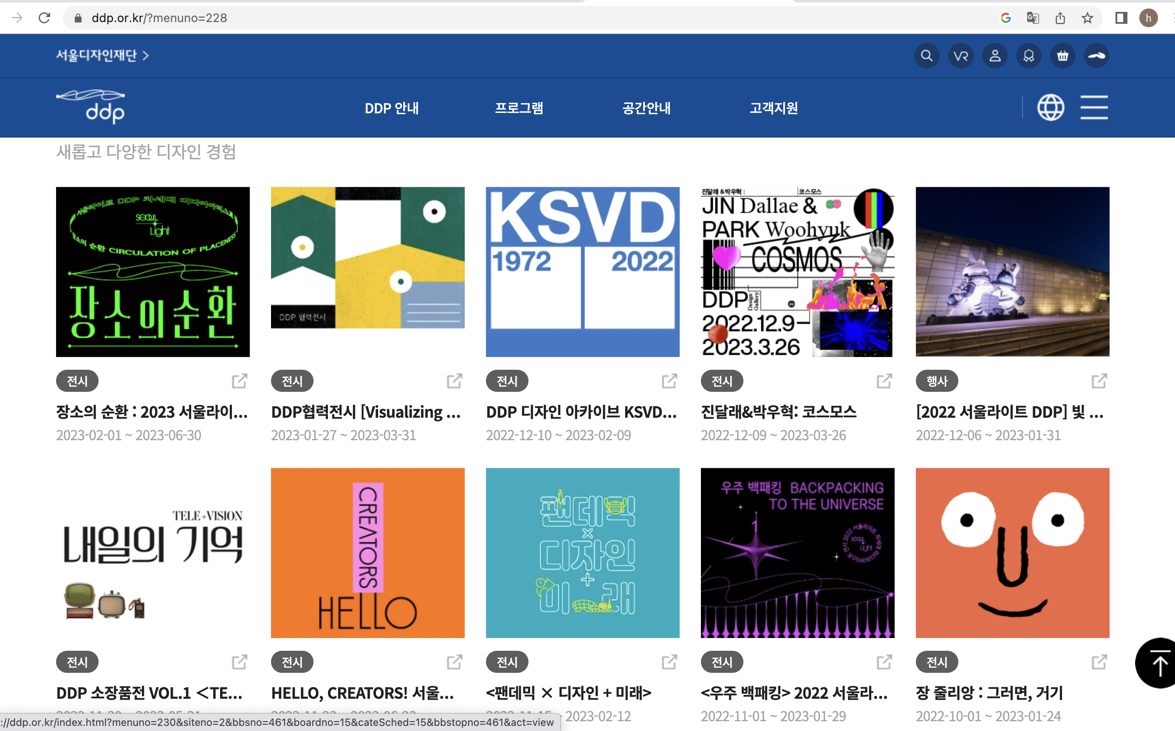Open DDP 디자인 아카이브 KSVD title
The width and height of the screenshot is (1175, 731).
click(582, 412)
